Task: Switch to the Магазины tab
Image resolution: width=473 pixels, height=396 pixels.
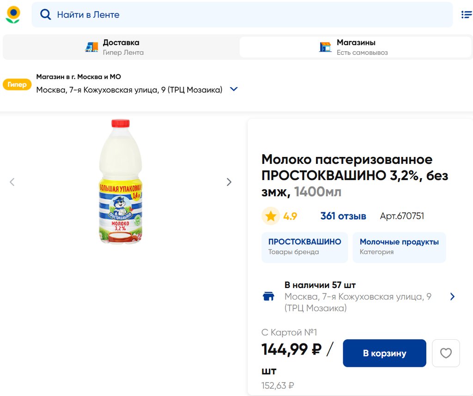Action: [355, 47]
